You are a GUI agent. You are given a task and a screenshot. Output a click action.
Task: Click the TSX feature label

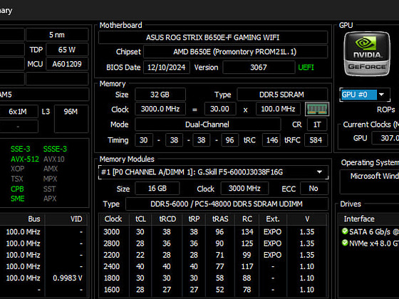[17, 179]
